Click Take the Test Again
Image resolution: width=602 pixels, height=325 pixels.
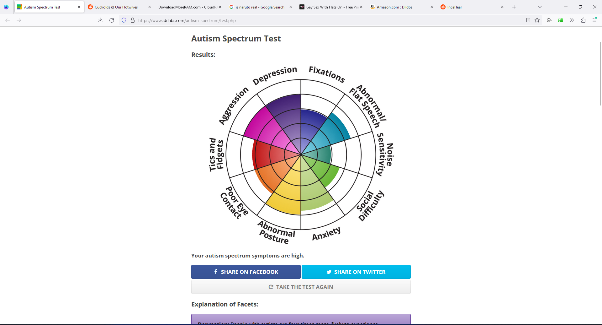click(x=301, y=287)
